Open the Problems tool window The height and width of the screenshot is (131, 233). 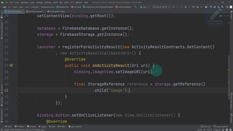(19, 127)
